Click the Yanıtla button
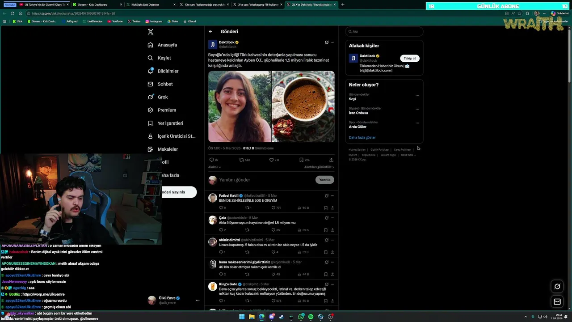The height and width of the screenshot is (322, 572). coord(325,180)
